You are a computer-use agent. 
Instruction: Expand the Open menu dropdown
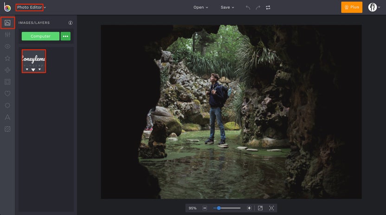[x=200, y=7]
